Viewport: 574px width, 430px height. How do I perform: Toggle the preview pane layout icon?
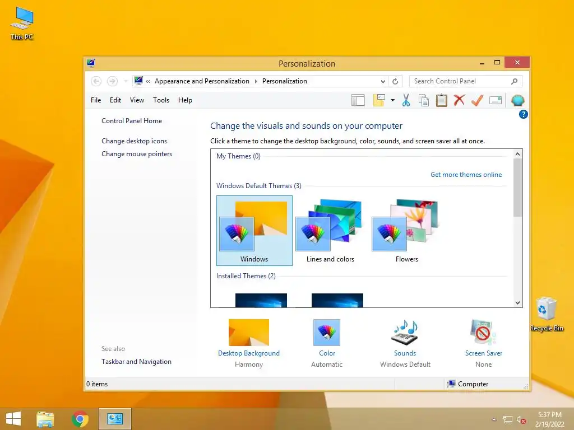[358, 100]
